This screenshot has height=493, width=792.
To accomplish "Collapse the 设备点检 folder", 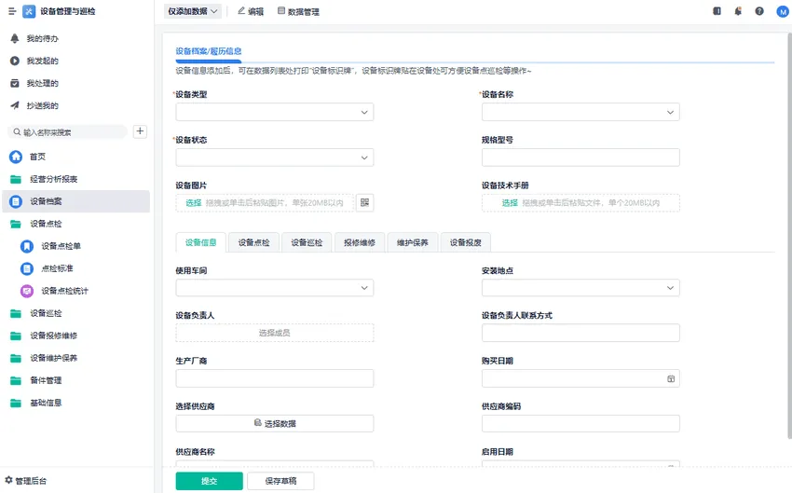I will point(16,224).
